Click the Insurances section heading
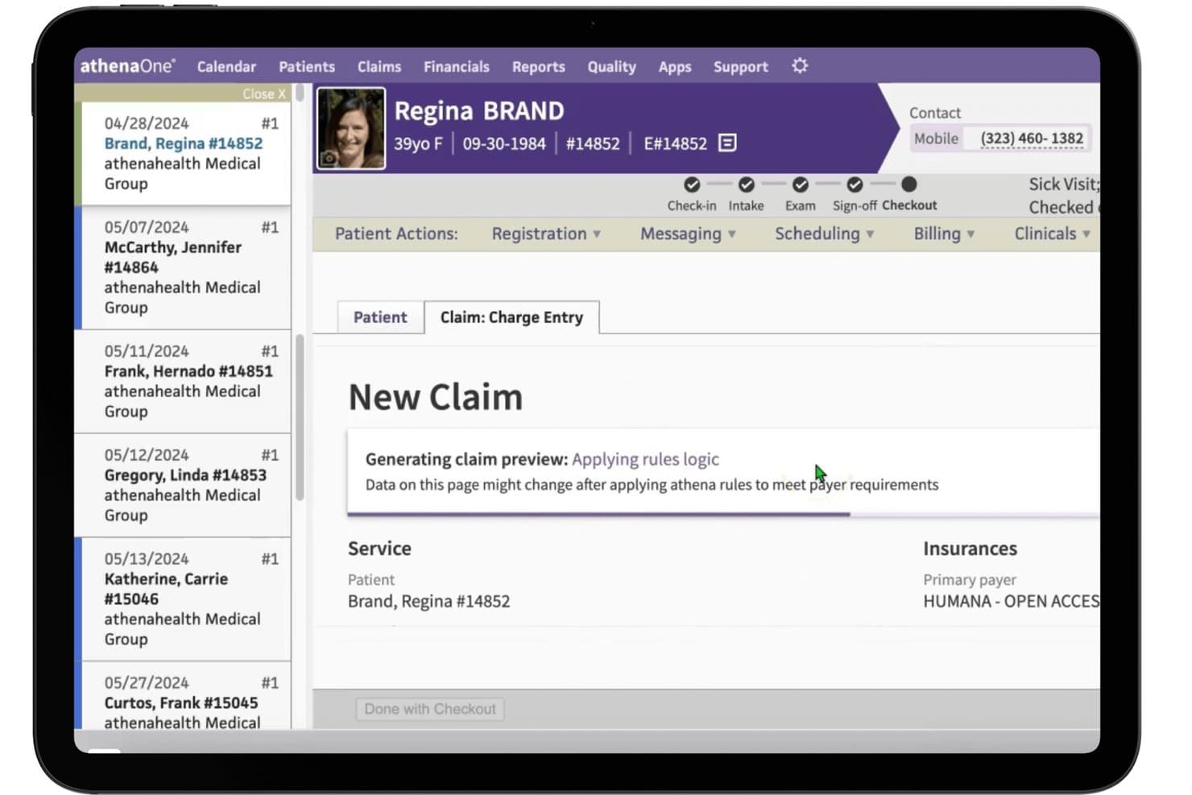Image resolution: width=1192 pixels, height=795 pixels. [970, 549]
